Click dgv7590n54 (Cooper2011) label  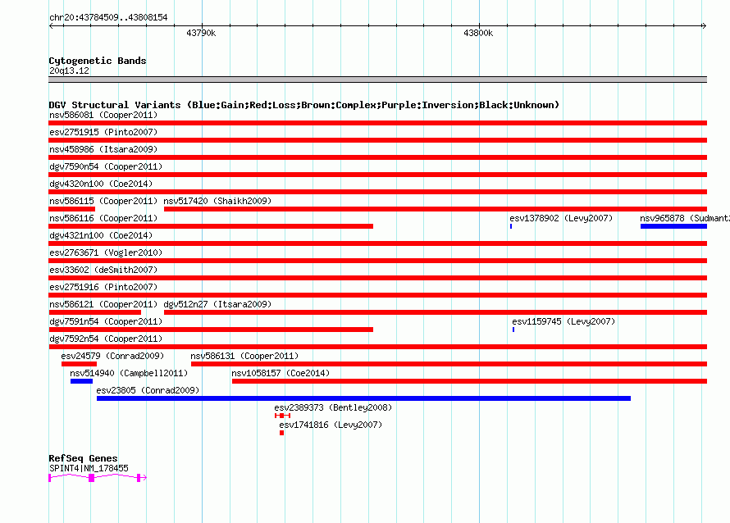point(106,166)
